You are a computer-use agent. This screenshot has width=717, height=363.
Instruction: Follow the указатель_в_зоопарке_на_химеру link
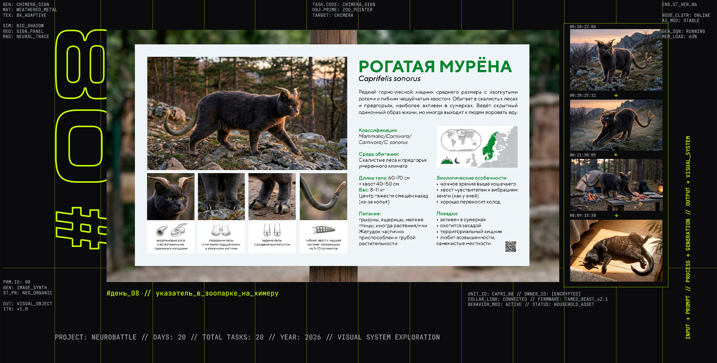(x=217, y=293)
